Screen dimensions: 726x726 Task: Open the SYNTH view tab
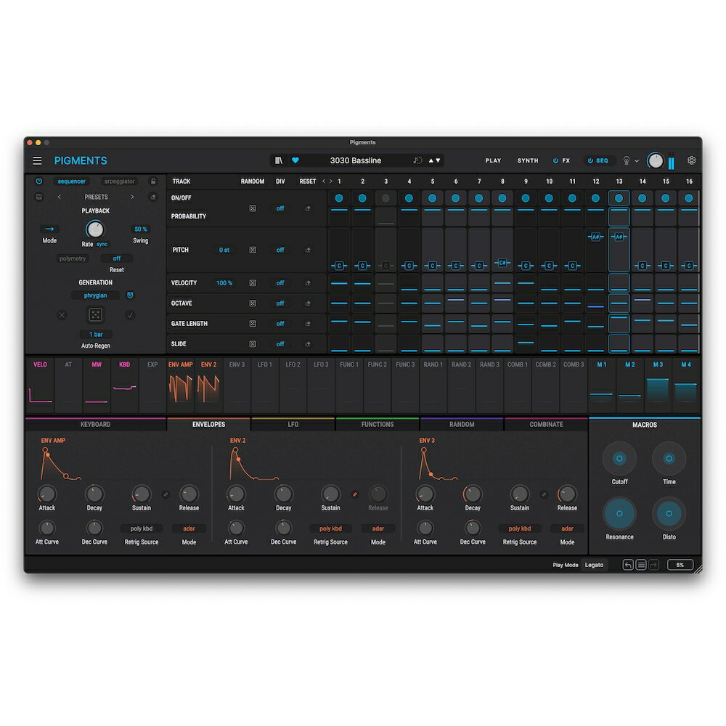[528, 160]
